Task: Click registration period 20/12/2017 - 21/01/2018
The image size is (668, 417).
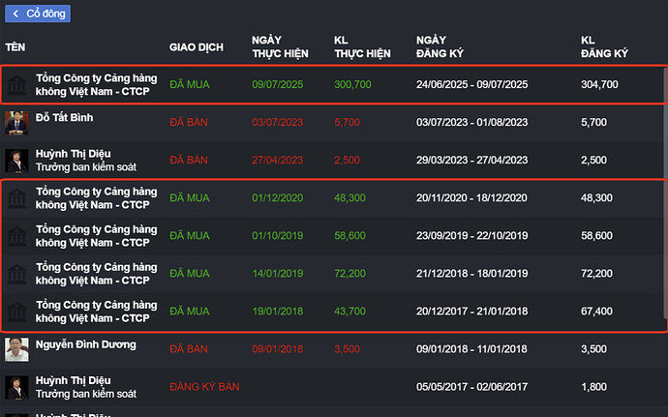Action: 472,312
